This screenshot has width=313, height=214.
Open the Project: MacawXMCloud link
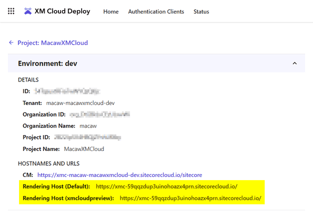pos(53,43)
